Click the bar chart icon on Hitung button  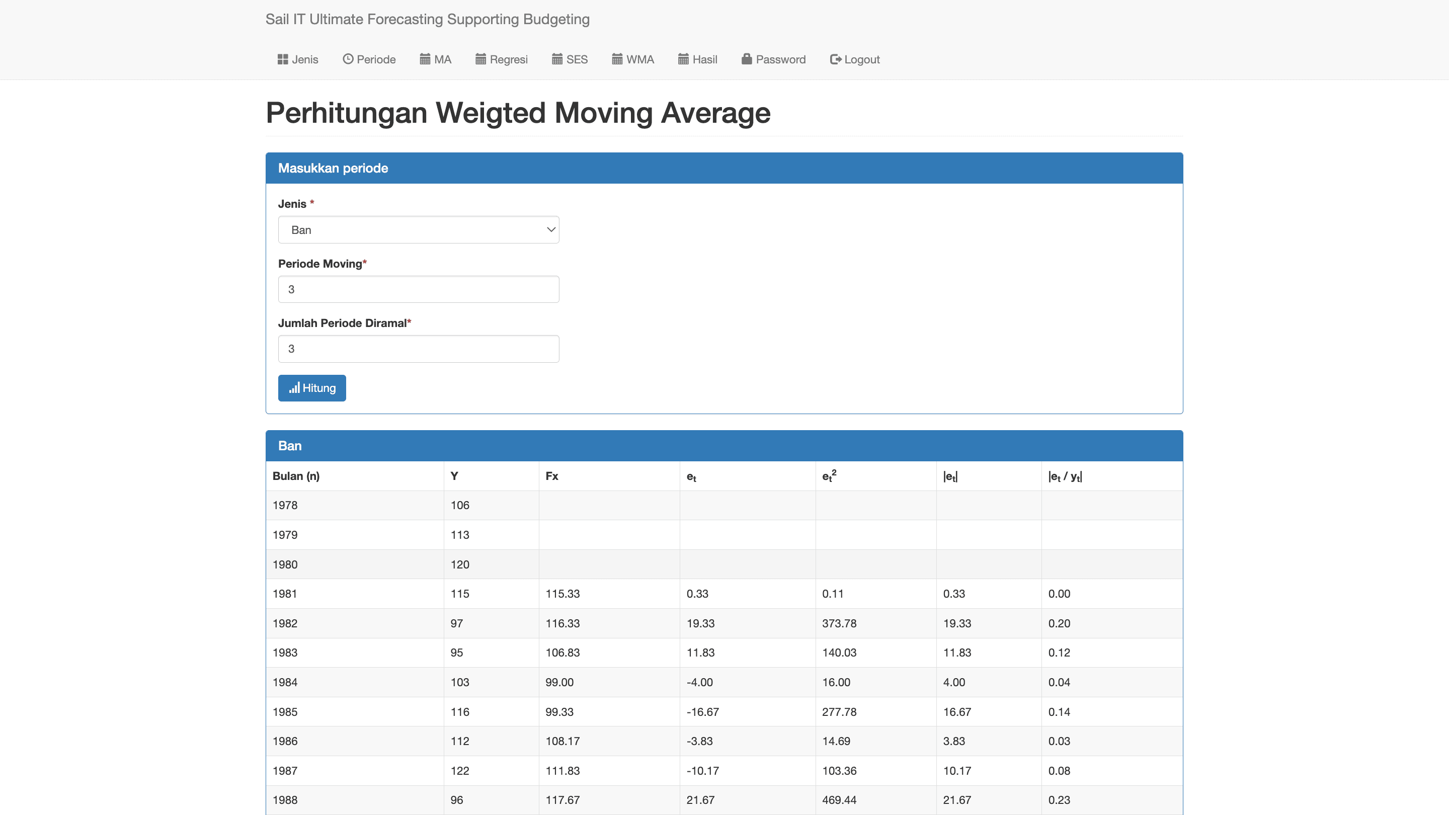[294, 388]
